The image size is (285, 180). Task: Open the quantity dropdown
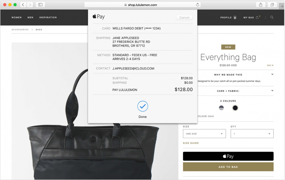(x=252, y=134)
